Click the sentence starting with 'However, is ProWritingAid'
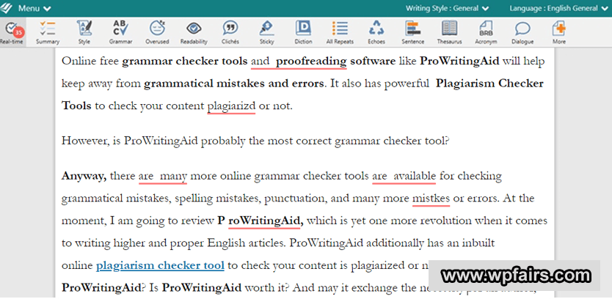 point(255,141)
